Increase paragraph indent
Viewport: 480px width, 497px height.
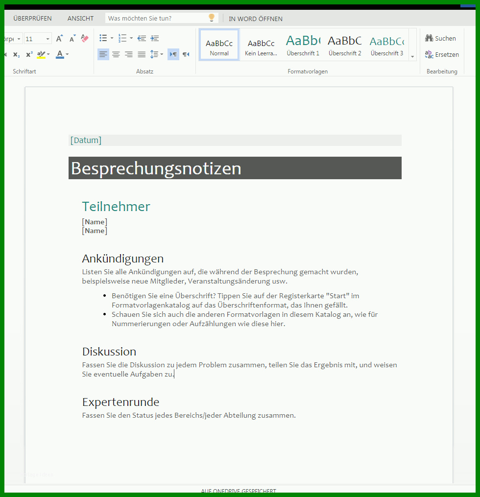155,38
